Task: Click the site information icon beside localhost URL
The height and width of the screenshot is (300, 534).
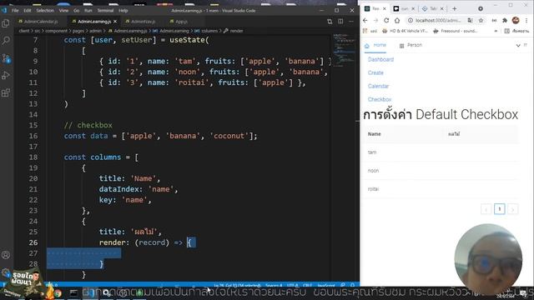Action: 411,20
